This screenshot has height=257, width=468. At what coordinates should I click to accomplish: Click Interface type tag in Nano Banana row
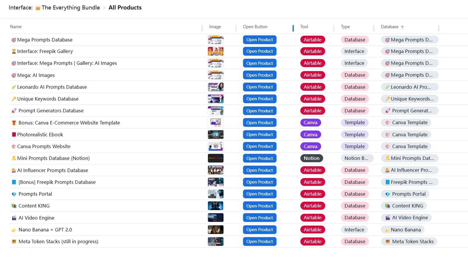tap(354, 230)
